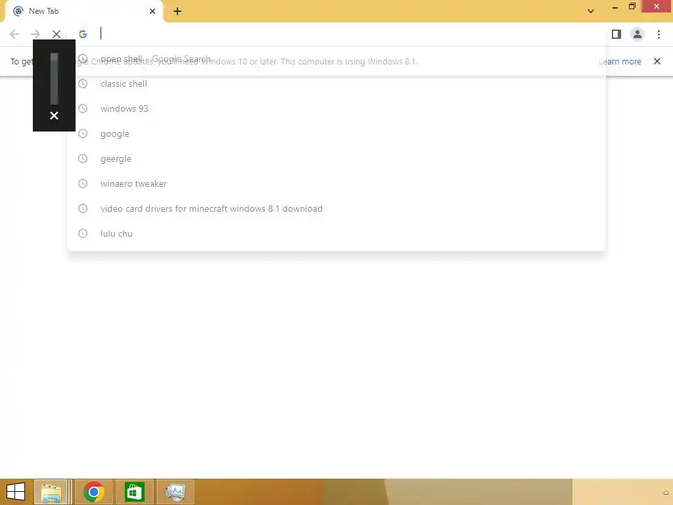673x505 pixels.
Task: Click the history clock beside 'lulu chu'
Action: click(83, 233)
